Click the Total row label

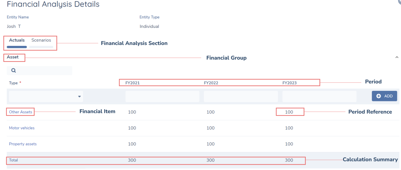pyautogui.click(x=14, y=160)
